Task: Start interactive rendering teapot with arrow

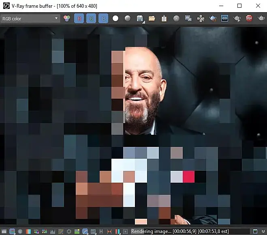Action: click(x=237, y=18)
